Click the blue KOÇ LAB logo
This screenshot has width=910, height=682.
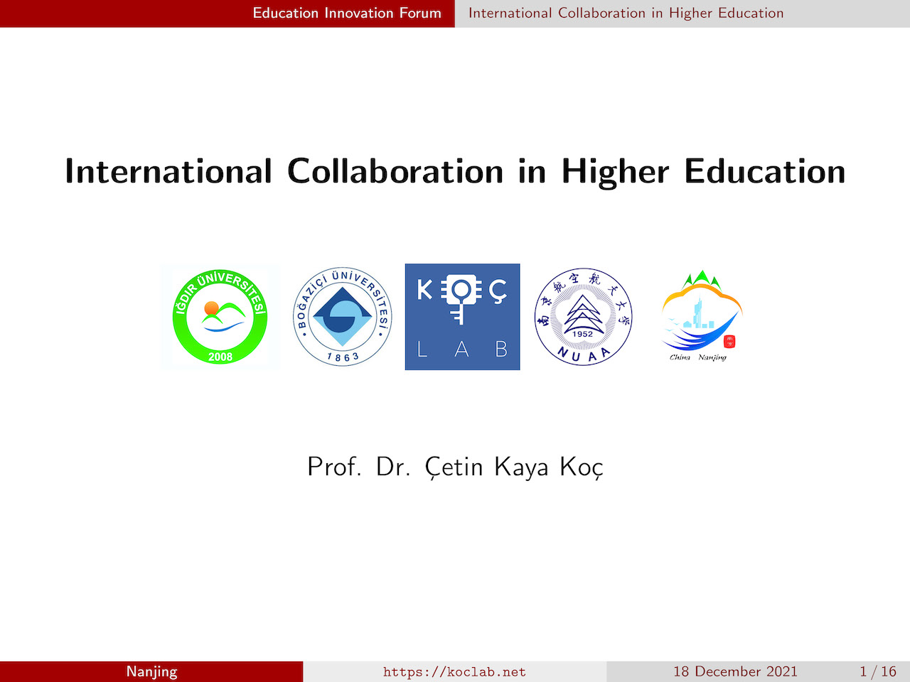[463, 317]
